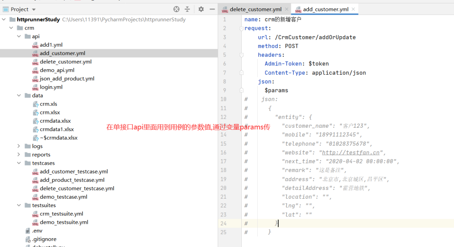Expand the logs folder
The width and height of the screenshot is (454, 247).
click(18, 146)
